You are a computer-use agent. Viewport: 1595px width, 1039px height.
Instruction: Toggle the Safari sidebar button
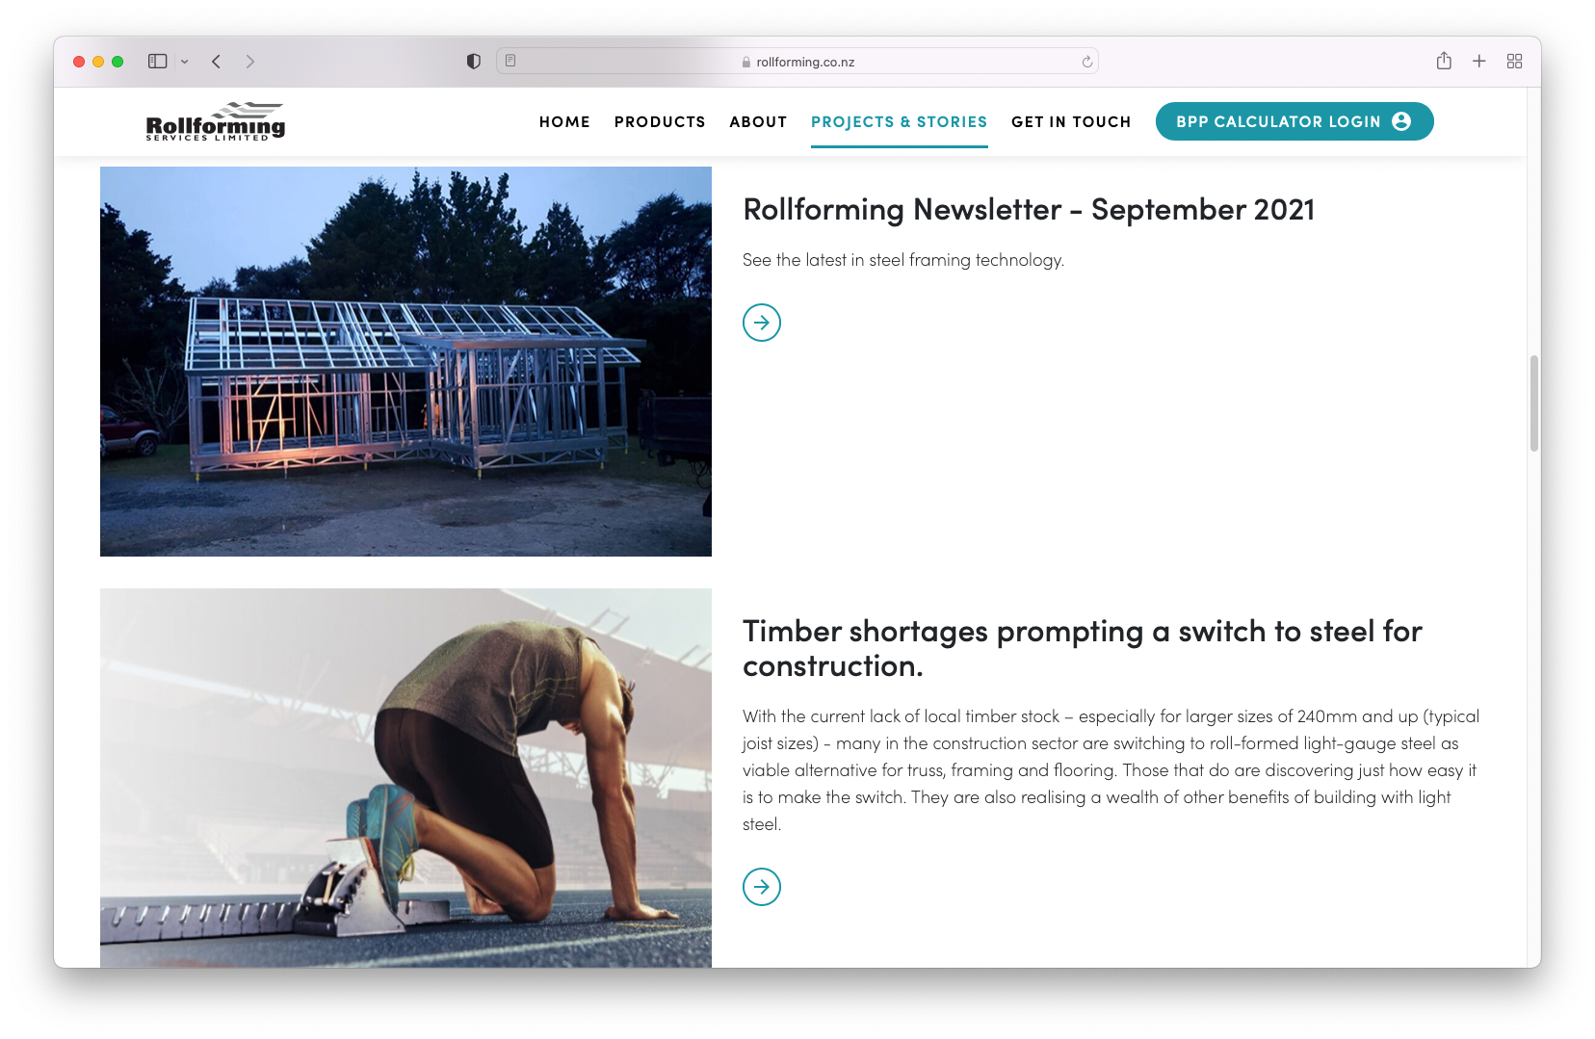coord(158,62)
